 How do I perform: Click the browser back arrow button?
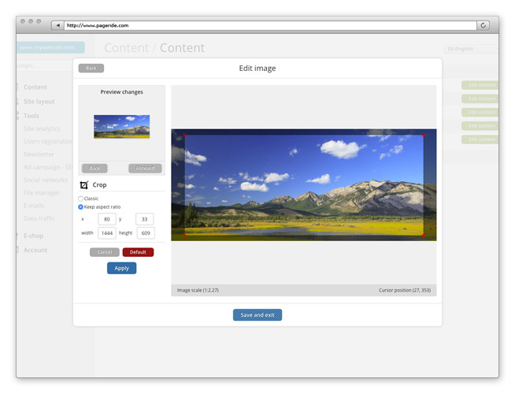[x=57, y=25]
